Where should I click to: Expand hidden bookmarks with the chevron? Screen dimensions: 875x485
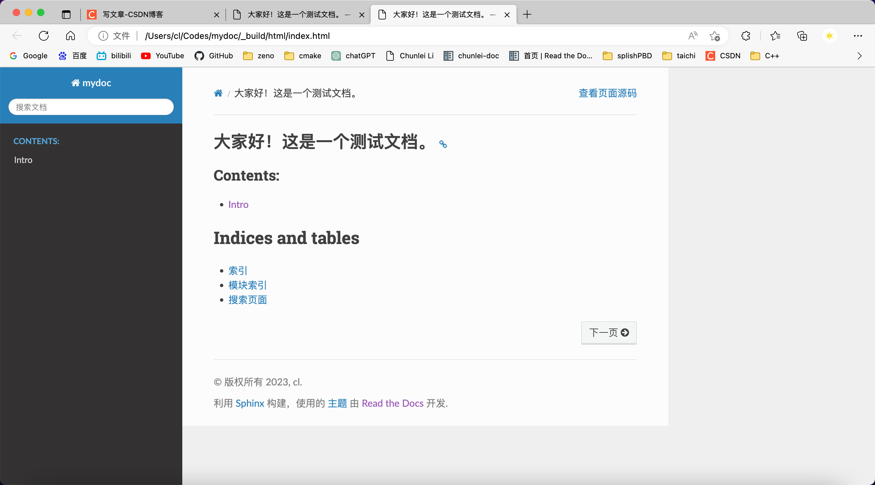tap(860, 56)
